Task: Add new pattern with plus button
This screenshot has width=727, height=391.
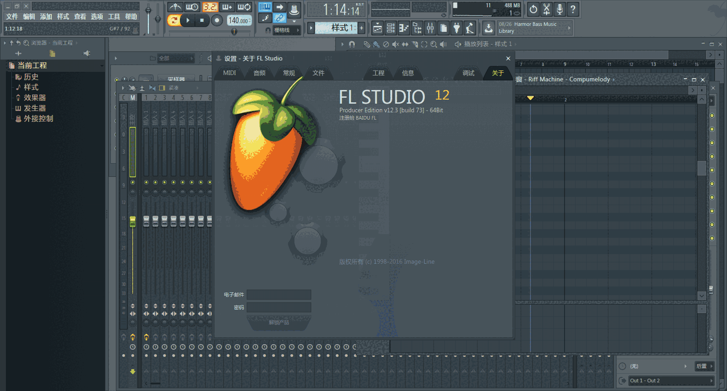Action: click(362, 28)
